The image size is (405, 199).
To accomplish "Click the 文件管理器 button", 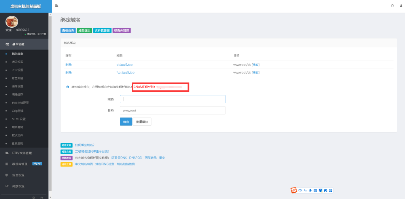I will [x=102, y=30].
